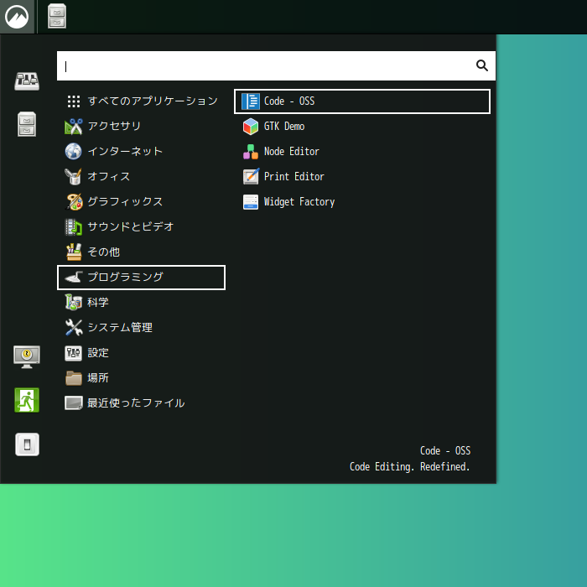The height and width of the screenshot is (587, 587).
Task: Click the grid icon beside すべてのアプリケーション
Action: pos(74,101)
